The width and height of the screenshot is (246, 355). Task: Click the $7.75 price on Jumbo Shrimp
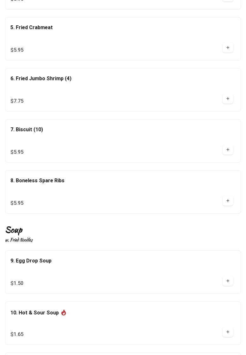17,101
